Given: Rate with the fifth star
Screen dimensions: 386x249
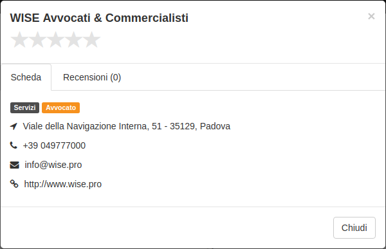Looking at the screenshot, I should (91, 39).
